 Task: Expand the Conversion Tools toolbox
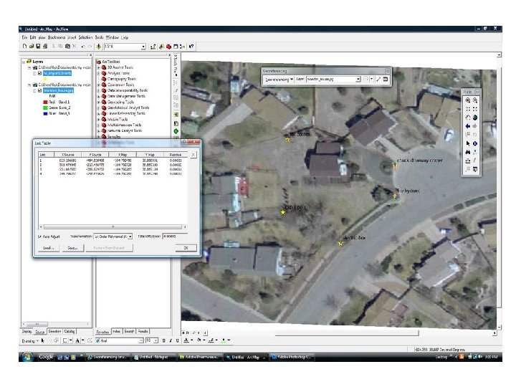pos(99,85)
